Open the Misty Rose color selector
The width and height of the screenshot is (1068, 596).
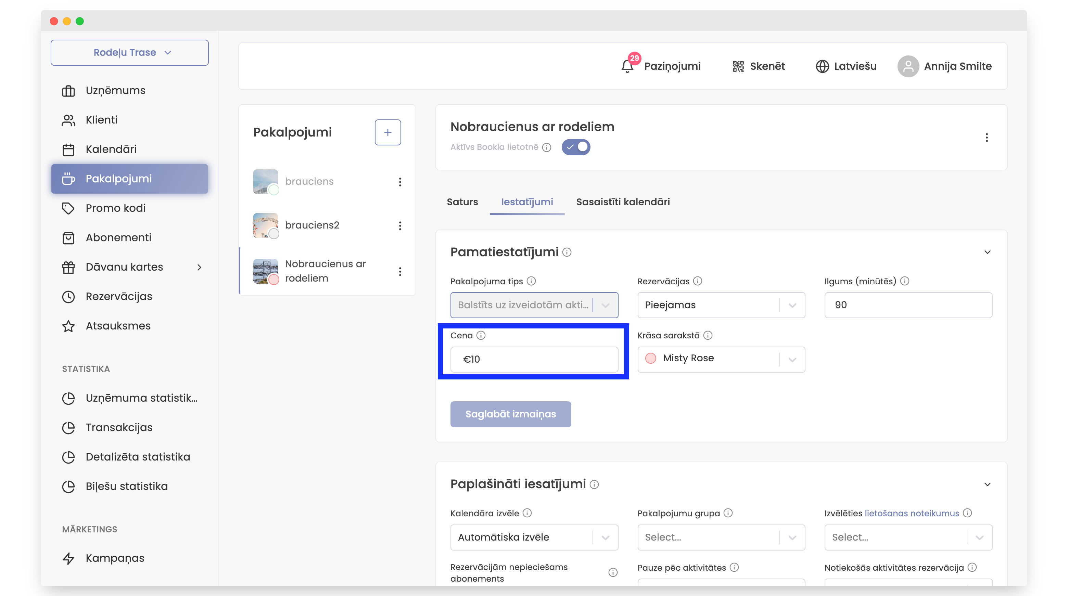coord(721,359)
